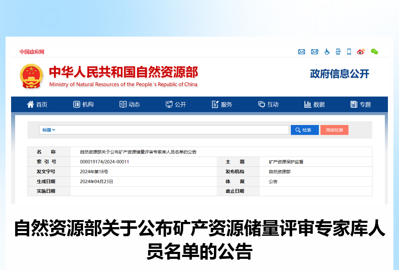Open the 公开 navigation item

(176, 104)
